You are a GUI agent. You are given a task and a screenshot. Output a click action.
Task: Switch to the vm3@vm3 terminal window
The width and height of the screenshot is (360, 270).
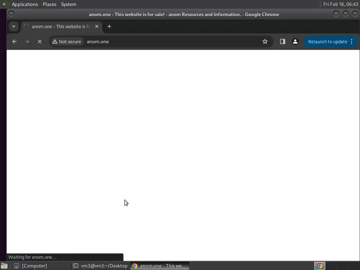click(x=100, y=266)
